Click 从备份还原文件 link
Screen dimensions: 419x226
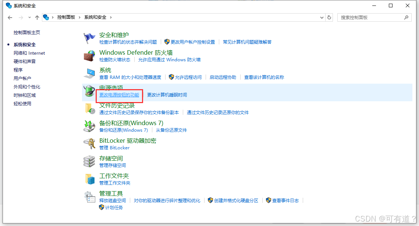(171, 130)
